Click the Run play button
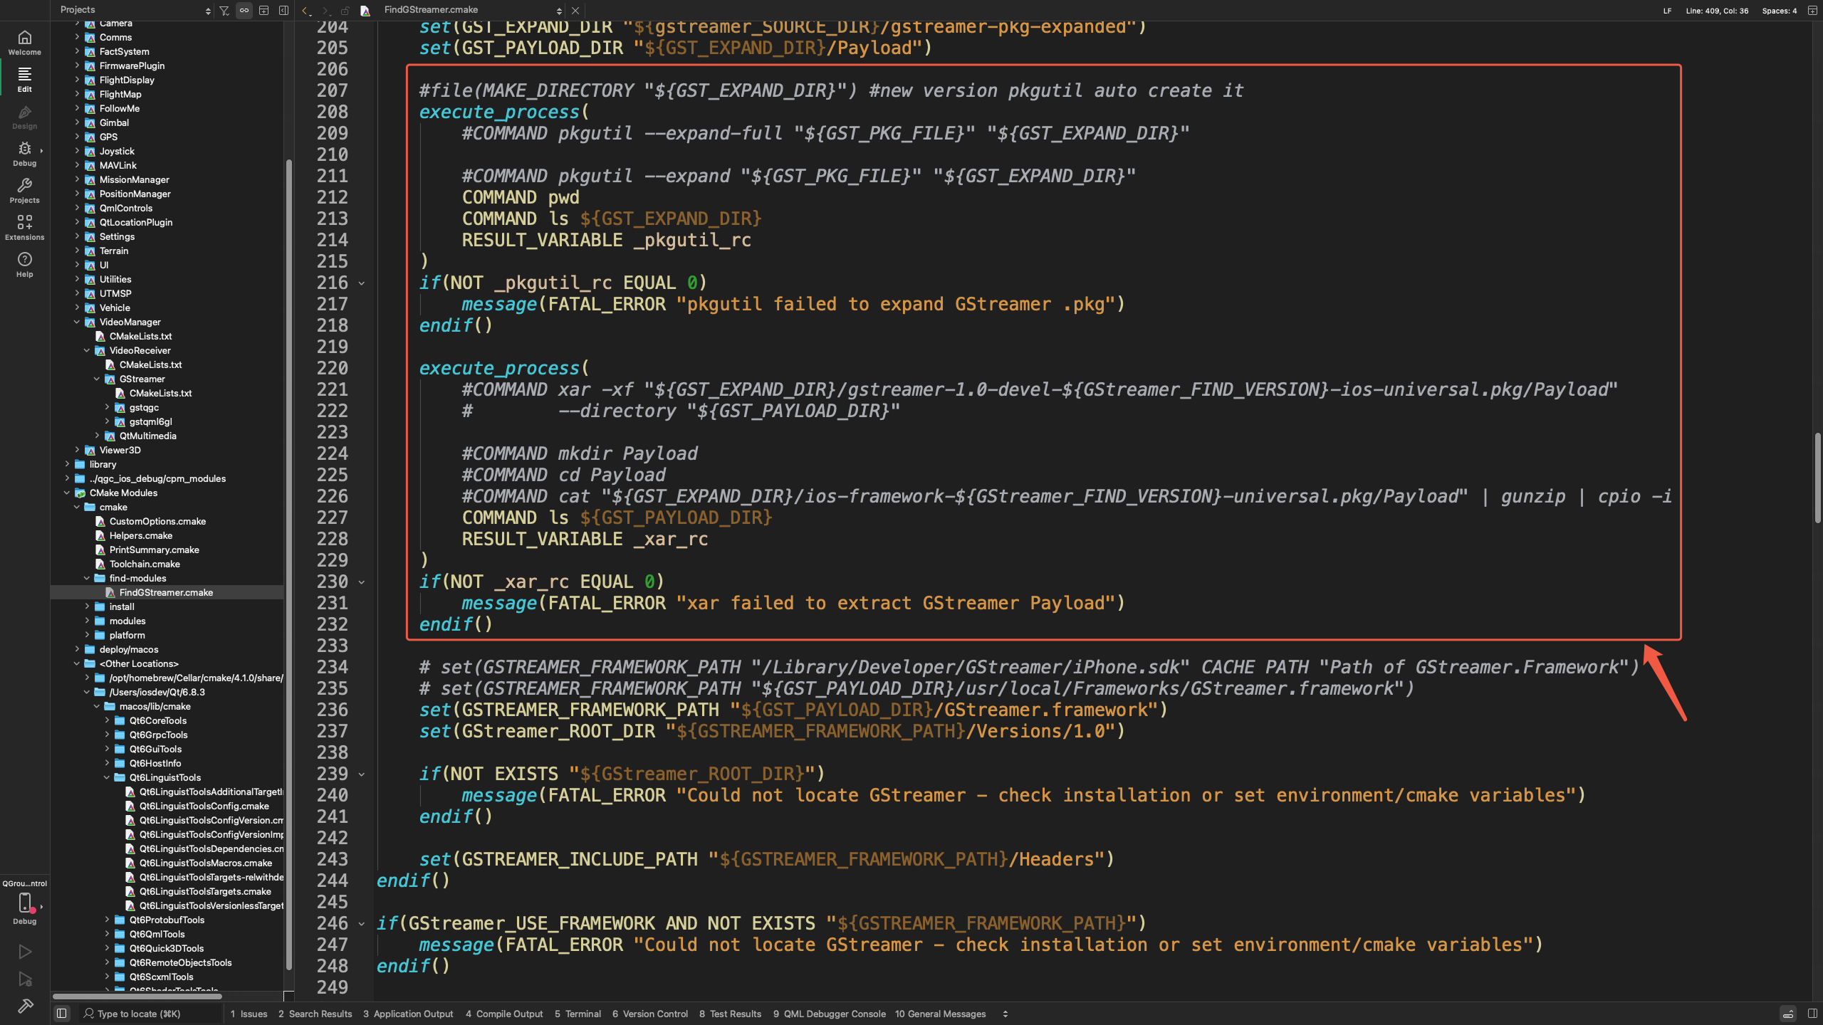This screenshot has height=1025, width=1823. 24,952
